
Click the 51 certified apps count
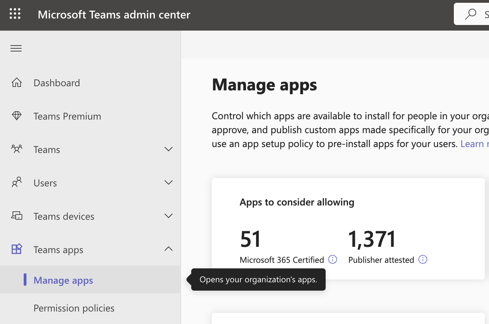pyautogui.click(x=250, y=239)
